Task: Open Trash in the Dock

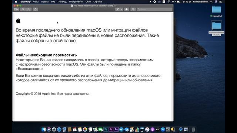Action: [193, 130]
